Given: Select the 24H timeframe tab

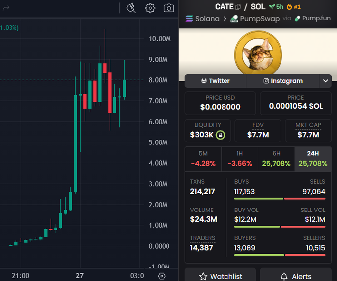Looking at the screenshot, I should 313,159.
